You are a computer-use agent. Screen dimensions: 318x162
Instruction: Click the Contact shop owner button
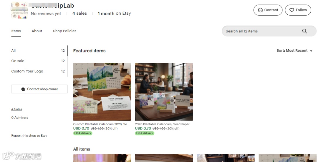pyautogui.click(x=39, y=89)
